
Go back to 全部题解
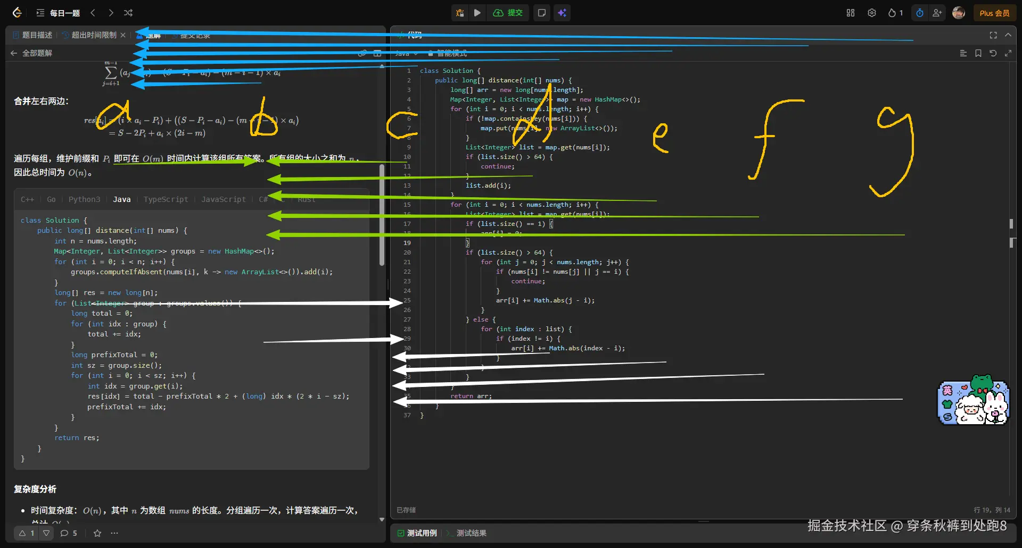click(x=31, y=53)
